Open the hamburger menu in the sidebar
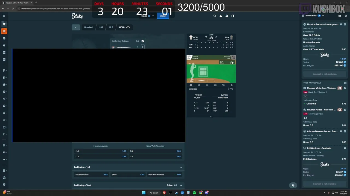The width and height of the screenshot is (350, 196). (x=4, y=16)
